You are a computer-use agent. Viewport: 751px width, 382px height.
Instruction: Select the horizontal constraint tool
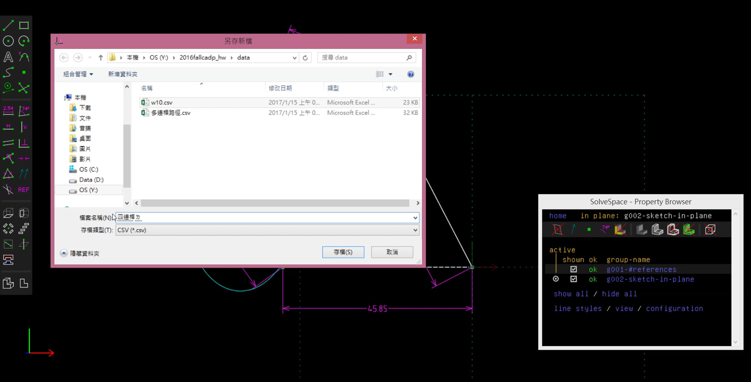[x=8, y=127]
